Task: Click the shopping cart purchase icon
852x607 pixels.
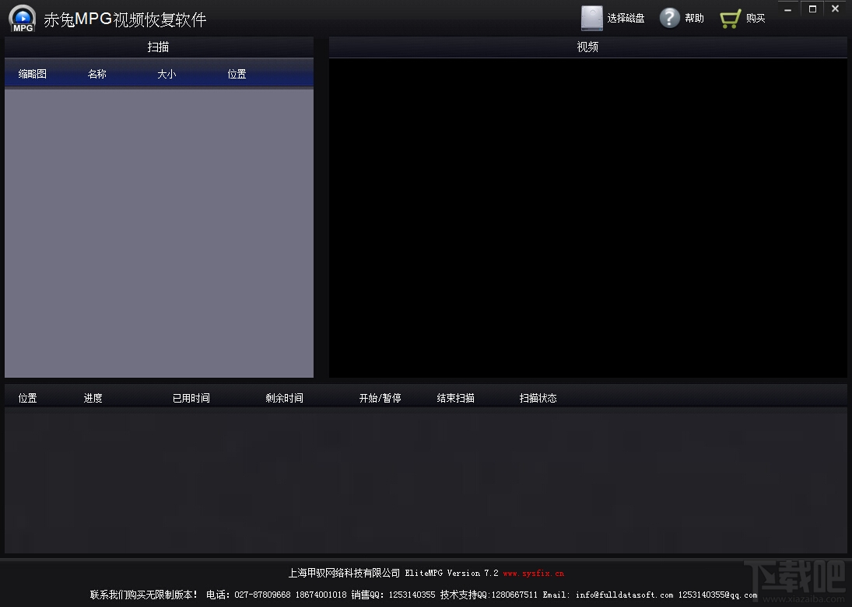Action: pos(730,19)
